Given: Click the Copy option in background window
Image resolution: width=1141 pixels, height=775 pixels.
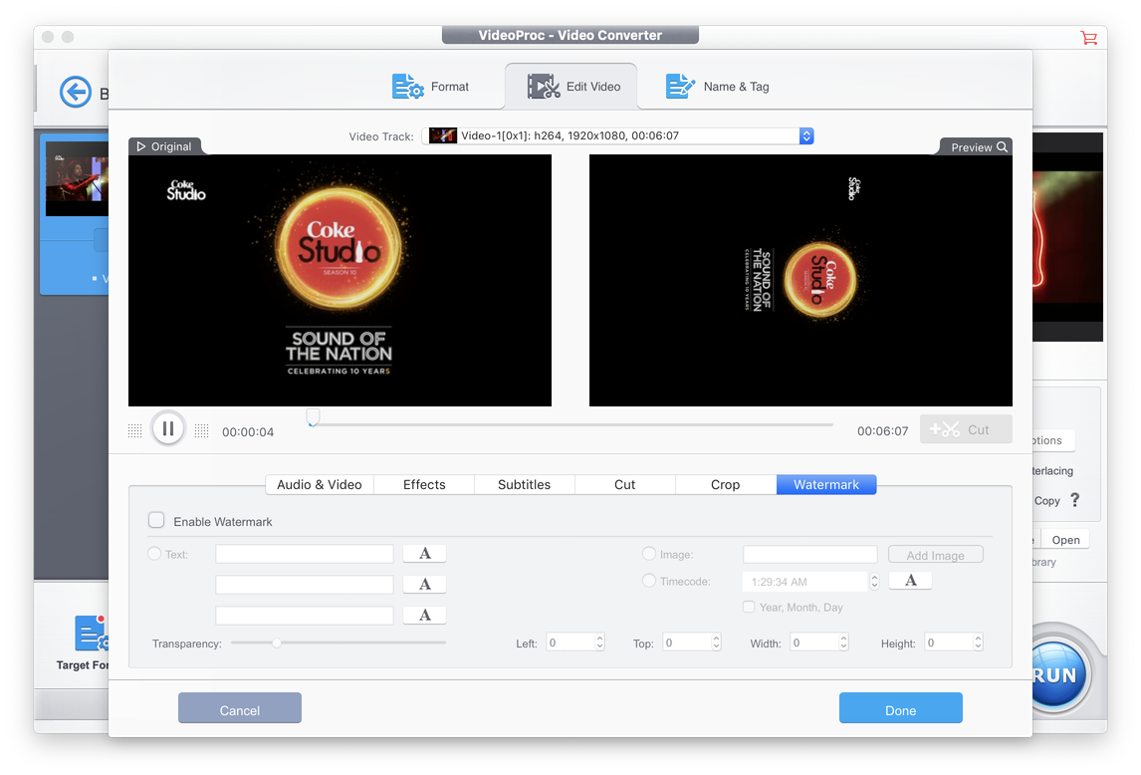Looking at the screenshot, I should coord(1046,500).
